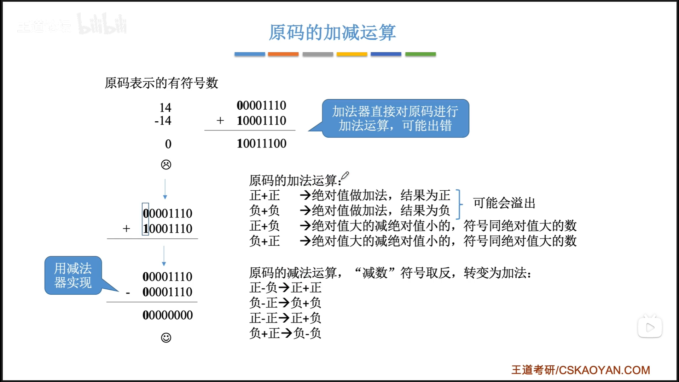Viewport: 679px width, 382px height.
Task: Click the slide title 原码的加减运算
Action: point(332,33)
